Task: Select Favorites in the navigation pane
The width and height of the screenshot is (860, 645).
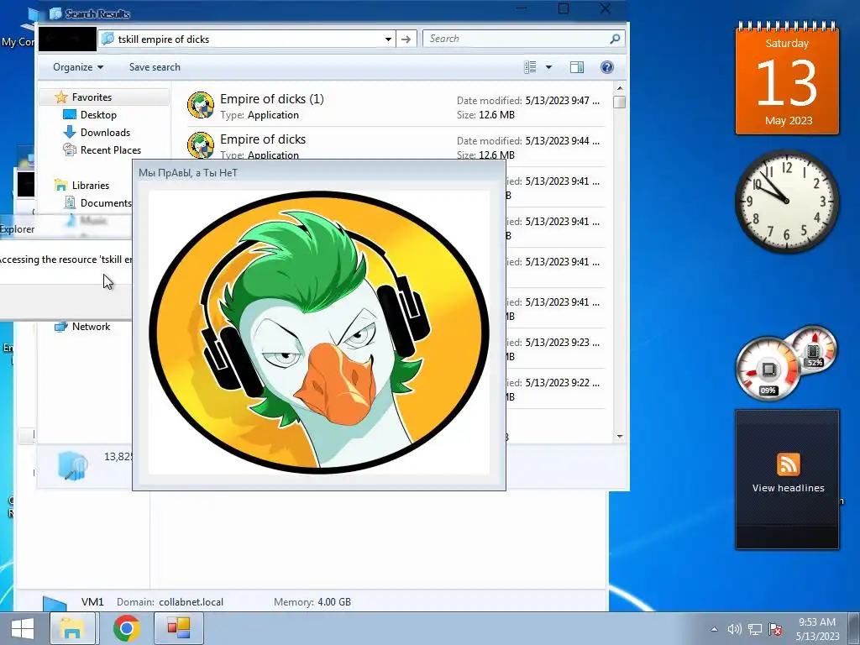Action: 92,97
